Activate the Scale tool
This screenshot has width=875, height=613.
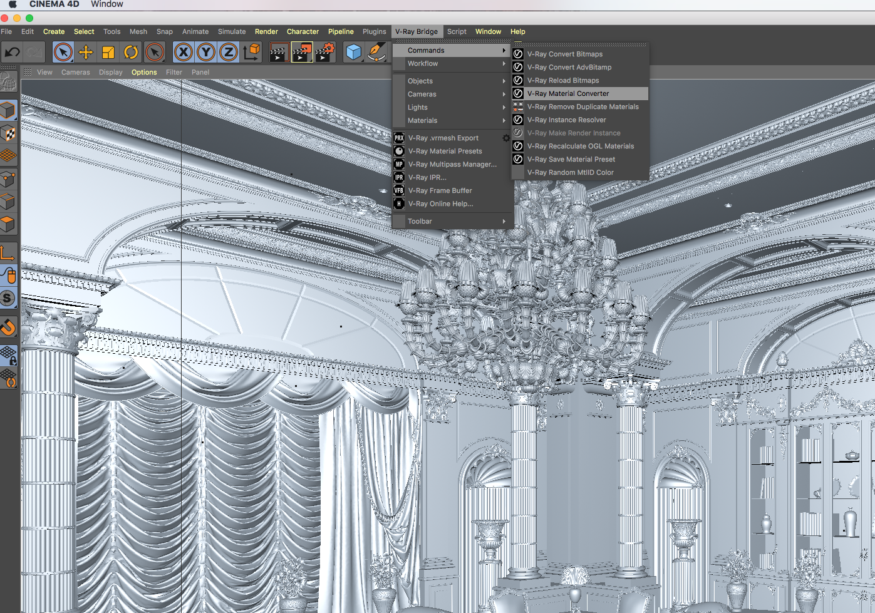[108, 52]
